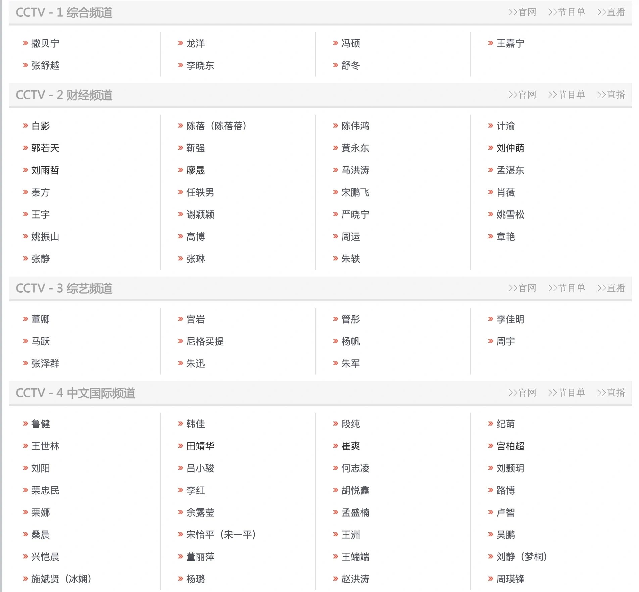
Task: Open host 撒贝宁's profile link
Action: 45,43
